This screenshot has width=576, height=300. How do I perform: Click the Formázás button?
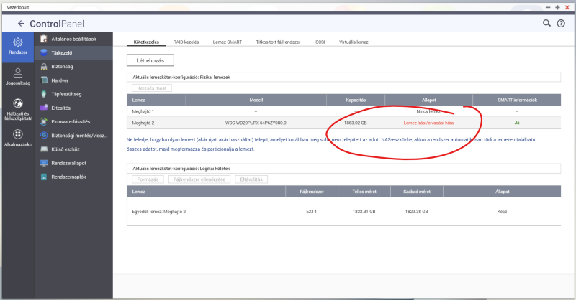[148, 179]
